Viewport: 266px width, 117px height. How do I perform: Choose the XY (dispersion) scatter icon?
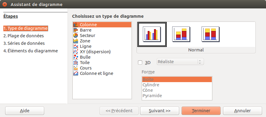point(76,52)
